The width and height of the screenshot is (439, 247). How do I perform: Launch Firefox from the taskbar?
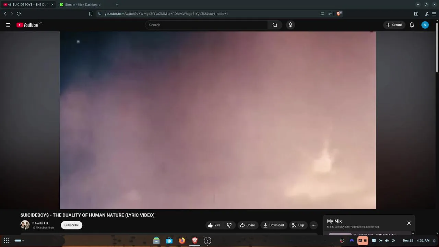pos(182,240)
